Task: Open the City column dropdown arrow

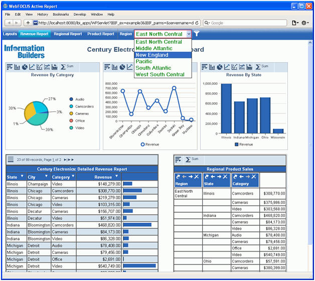Action: 47,176
